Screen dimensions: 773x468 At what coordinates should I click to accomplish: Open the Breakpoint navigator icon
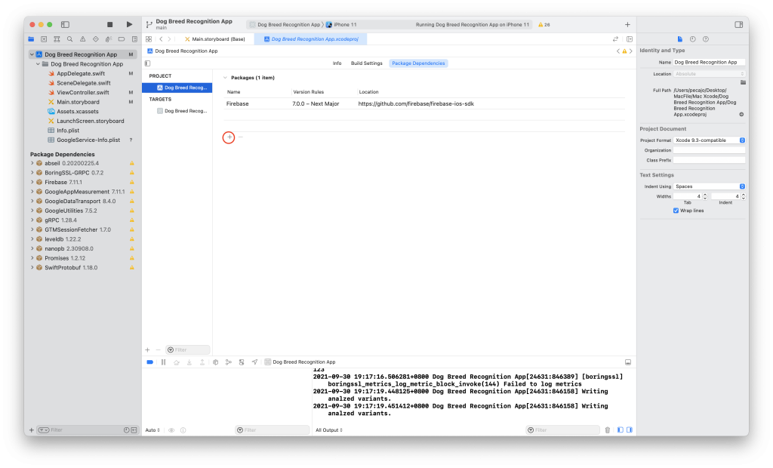(122, 39)
